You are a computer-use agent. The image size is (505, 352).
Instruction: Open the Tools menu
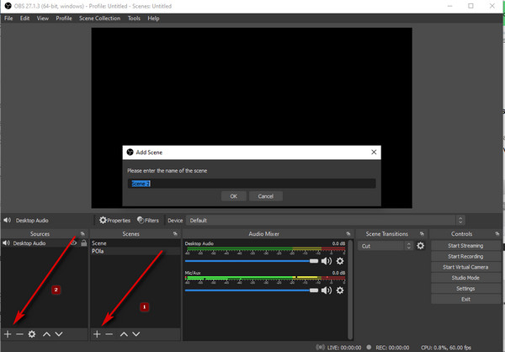(x=134, y=19)
